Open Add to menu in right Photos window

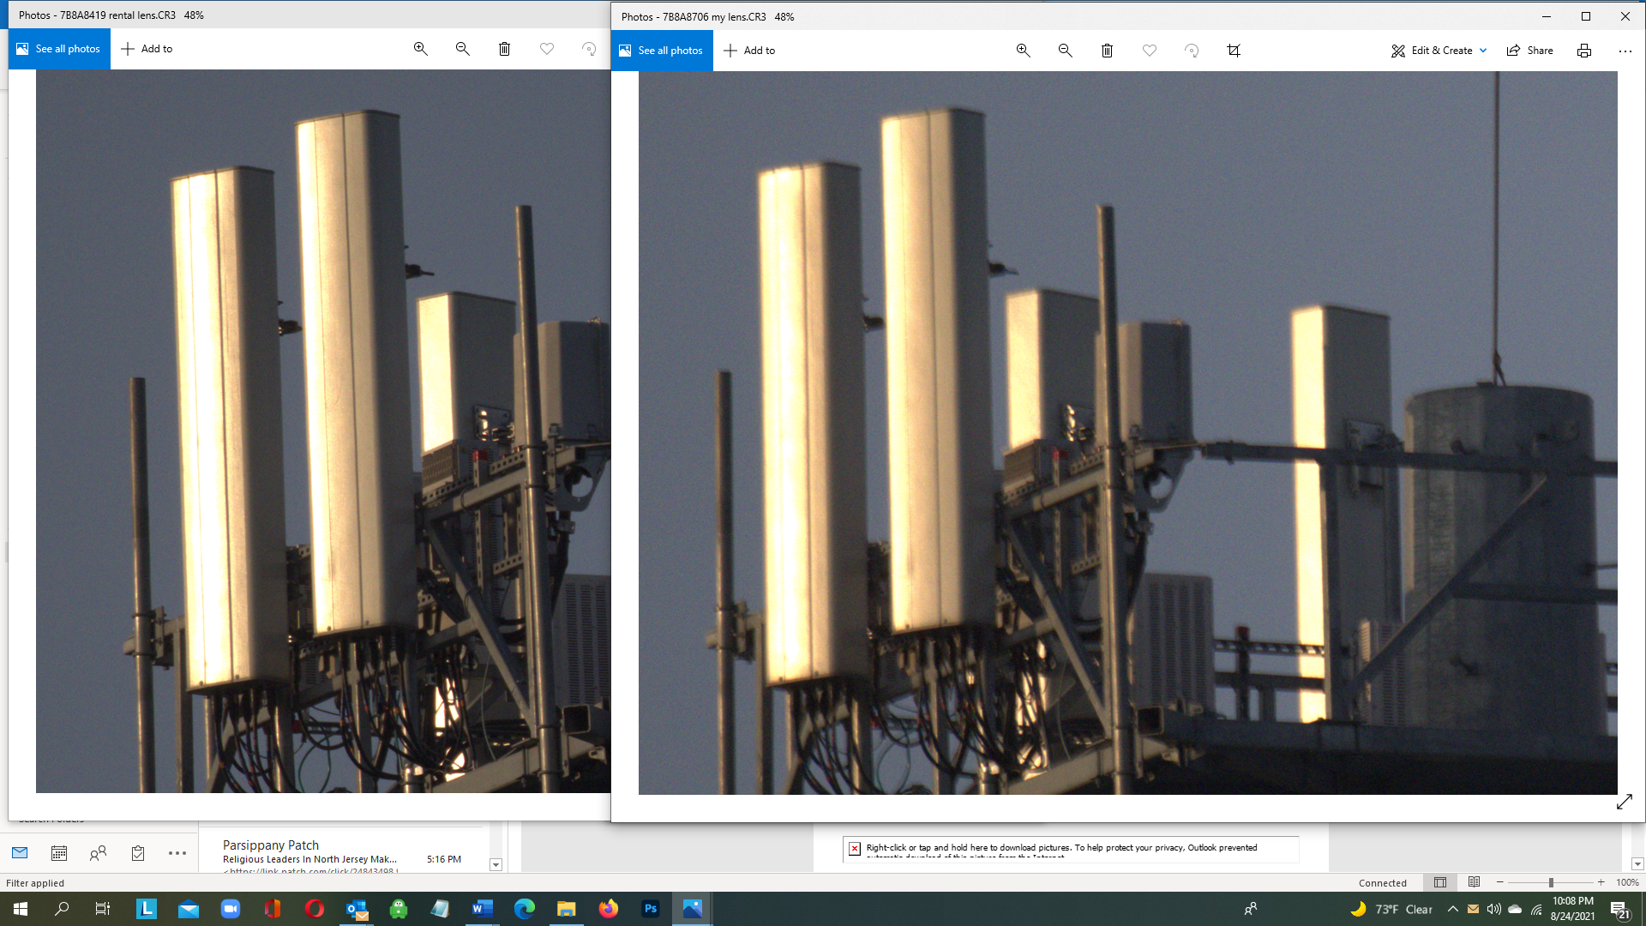[x=749, y=51]
